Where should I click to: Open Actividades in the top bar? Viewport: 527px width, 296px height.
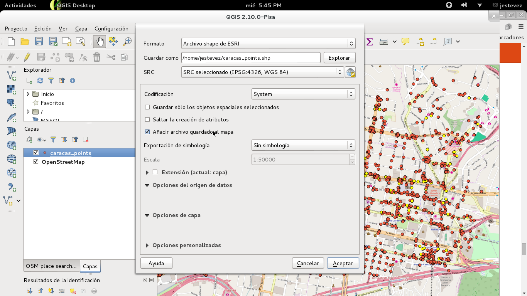coord(20,5)
